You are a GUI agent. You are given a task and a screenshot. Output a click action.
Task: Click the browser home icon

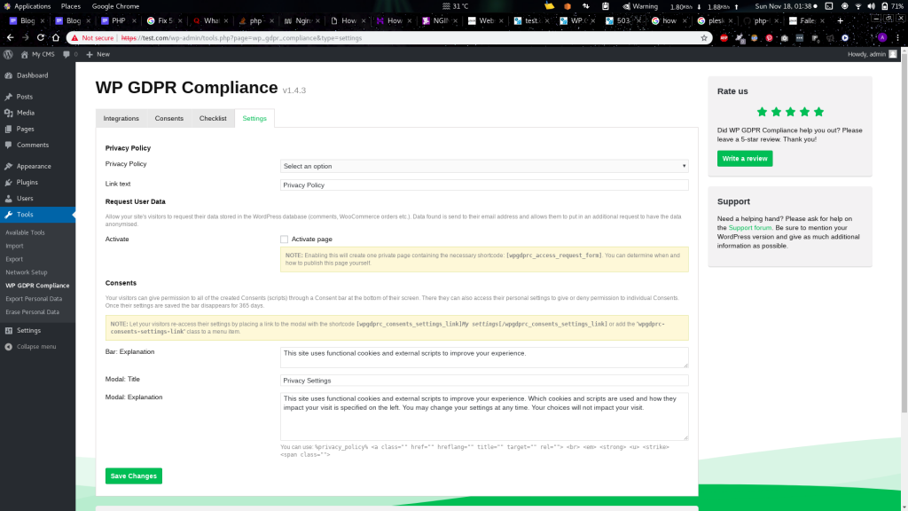coord(56,37)
